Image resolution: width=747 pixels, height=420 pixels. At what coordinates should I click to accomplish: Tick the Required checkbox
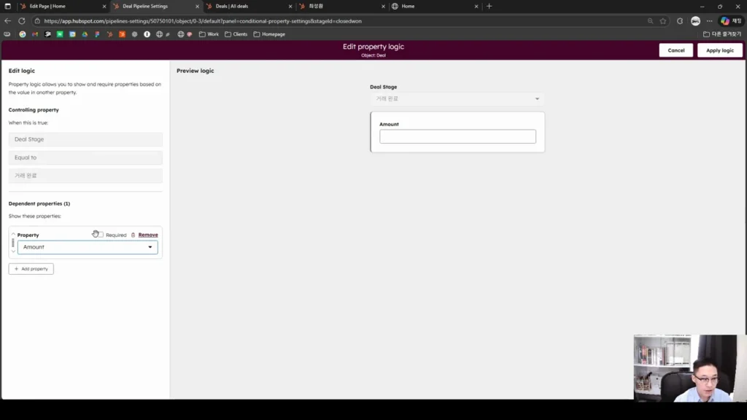(101, 235)
